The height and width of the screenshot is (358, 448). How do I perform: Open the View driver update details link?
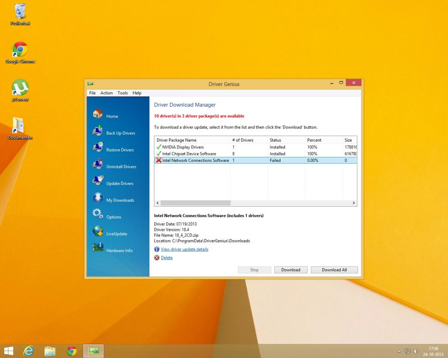[184, 249]
